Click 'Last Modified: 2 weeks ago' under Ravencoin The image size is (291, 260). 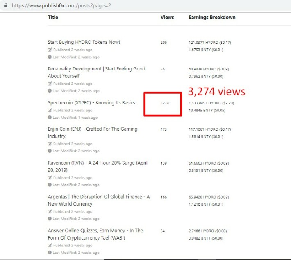[76, 185]
